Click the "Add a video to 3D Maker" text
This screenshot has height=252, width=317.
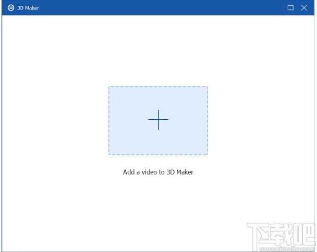click(159, 172)
